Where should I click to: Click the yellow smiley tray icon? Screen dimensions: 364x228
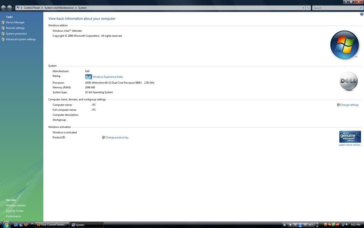[326, 224]
